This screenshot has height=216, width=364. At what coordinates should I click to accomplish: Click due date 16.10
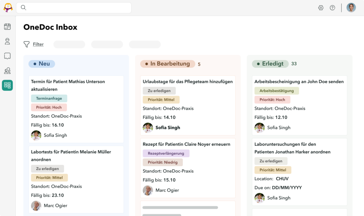(x=58, y=125)
